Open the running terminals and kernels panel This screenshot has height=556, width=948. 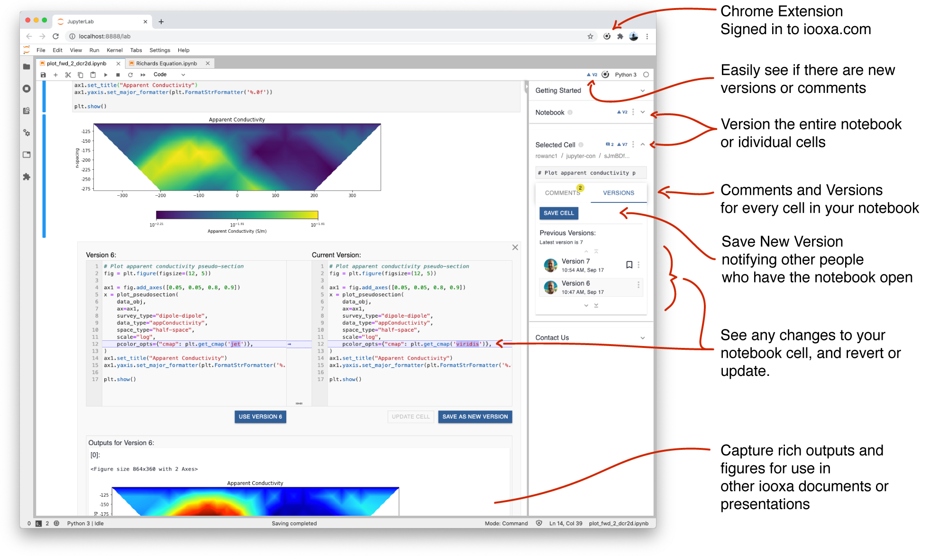tap(27, 89)
